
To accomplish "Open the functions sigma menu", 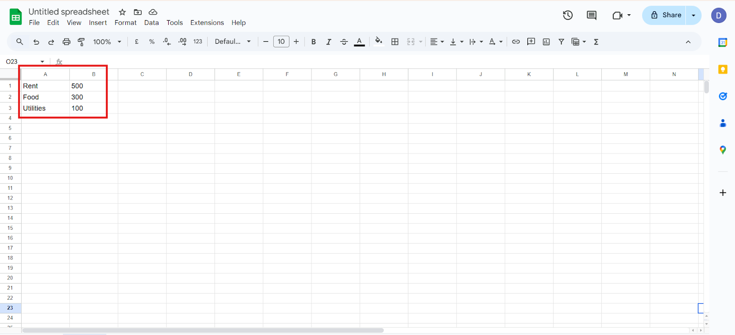I will point(596,42).
